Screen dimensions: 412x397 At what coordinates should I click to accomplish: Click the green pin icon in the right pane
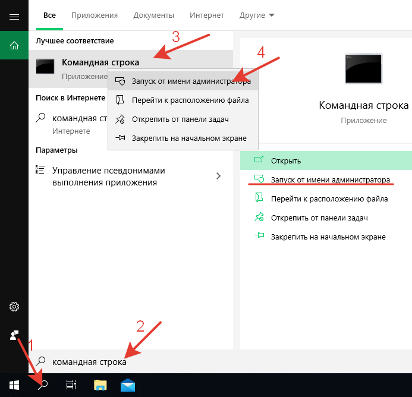(x=259, y=235)
